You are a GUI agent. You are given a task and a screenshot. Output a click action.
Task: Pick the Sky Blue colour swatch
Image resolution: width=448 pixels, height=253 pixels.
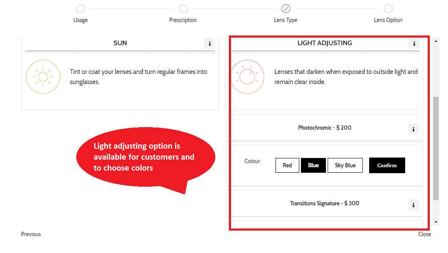tap(345, 165)
